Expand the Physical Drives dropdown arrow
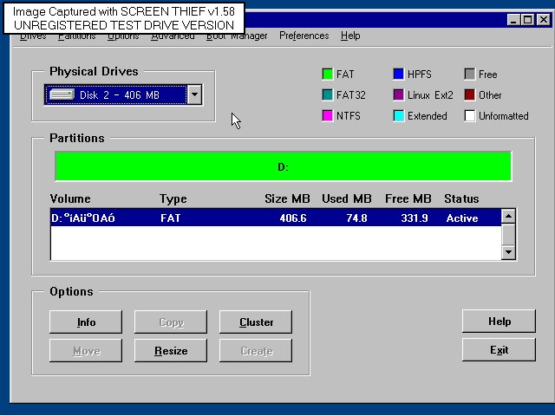The height and width of the screenshot is (416, 555). 194,94
